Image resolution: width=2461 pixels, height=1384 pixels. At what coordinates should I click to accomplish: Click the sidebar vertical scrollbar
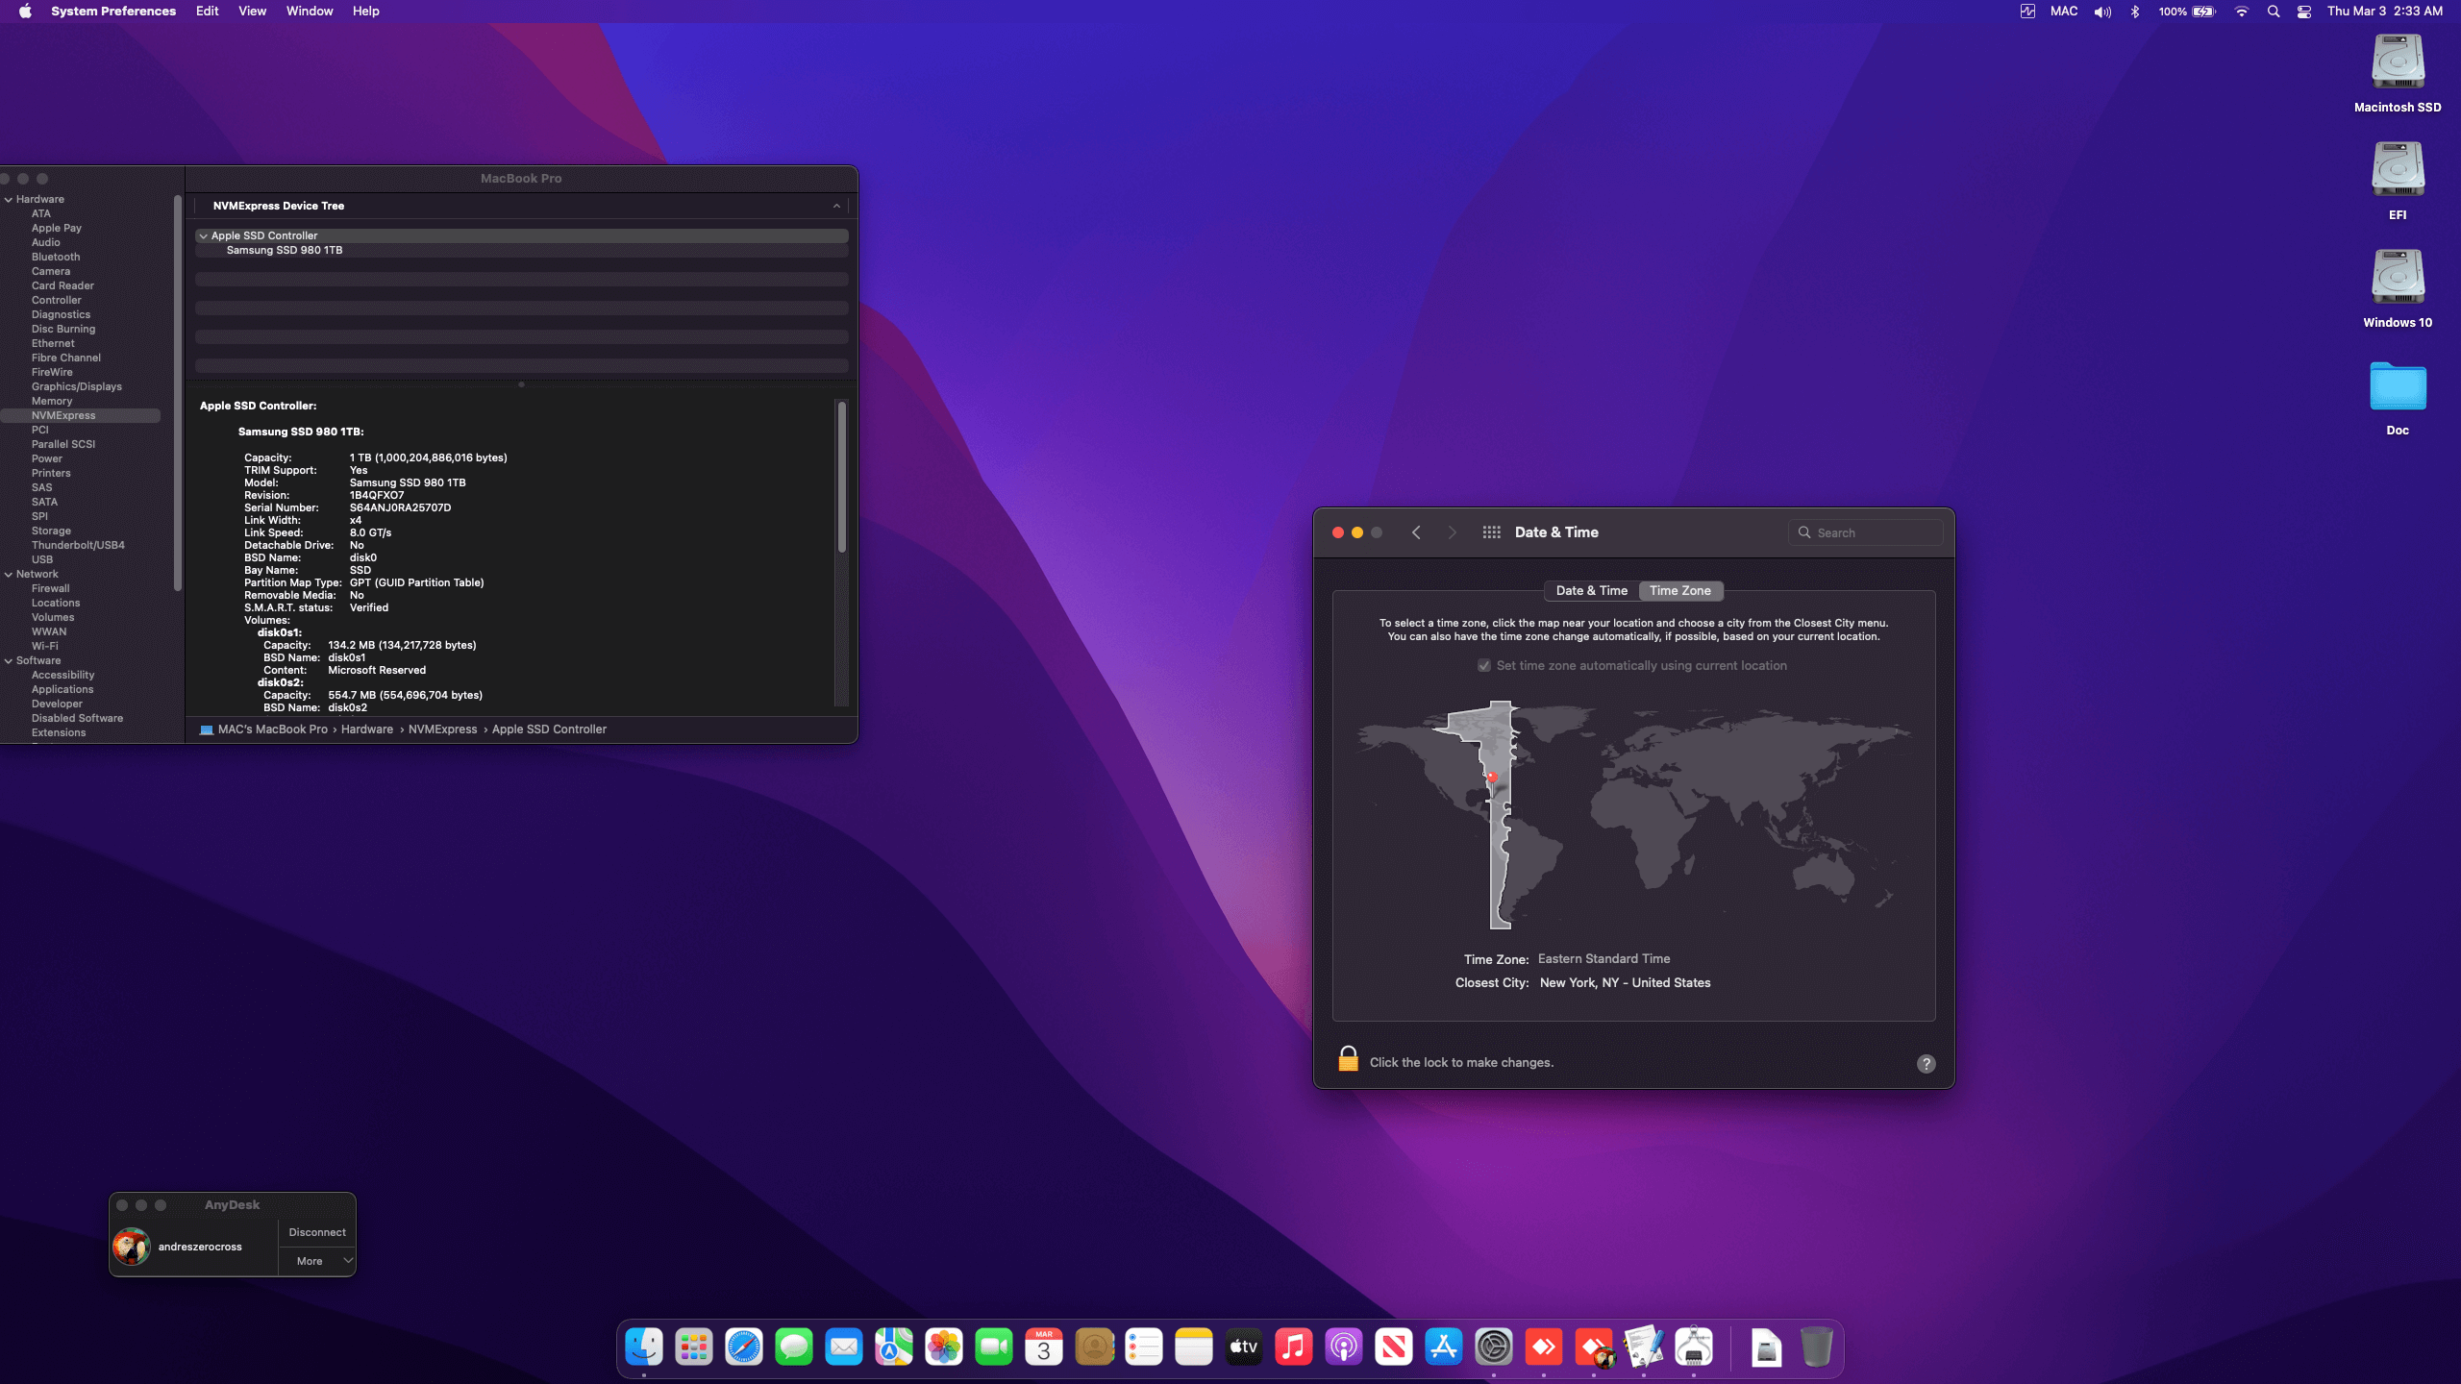pyautogui.click(x=177, y=394)
